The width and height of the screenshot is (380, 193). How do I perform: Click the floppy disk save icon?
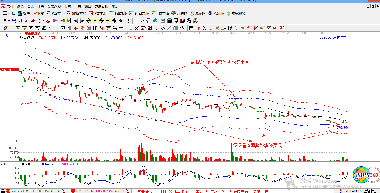point(182,21)
